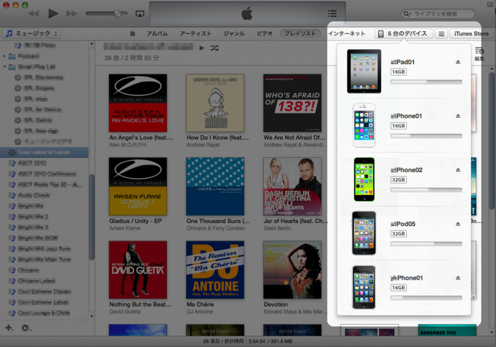This screenshot has width=496, height=347.
Task: Open Gladius / Unity EP album cover
Action: pyautogui.click(x=138, y=187)
